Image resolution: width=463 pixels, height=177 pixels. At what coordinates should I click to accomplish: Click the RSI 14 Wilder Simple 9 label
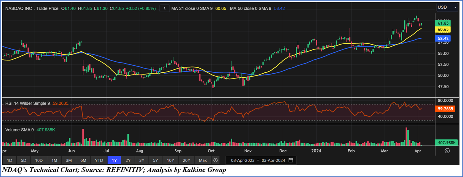point(28,103)
